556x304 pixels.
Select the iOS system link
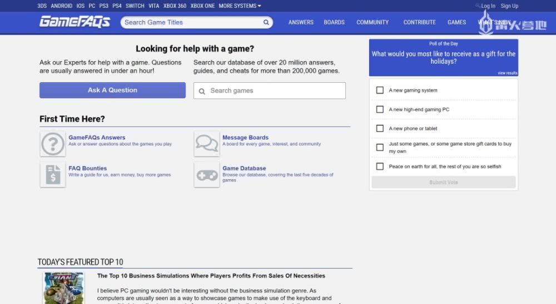pyautogui.click(x=81, y=6)
